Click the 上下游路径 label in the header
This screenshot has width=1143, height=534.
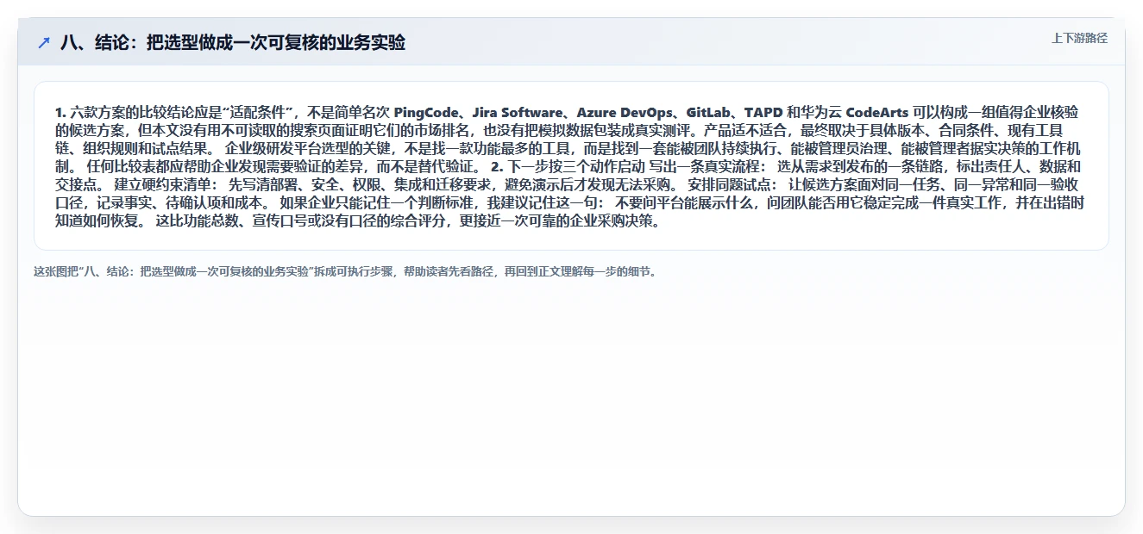pos(1079,38)
